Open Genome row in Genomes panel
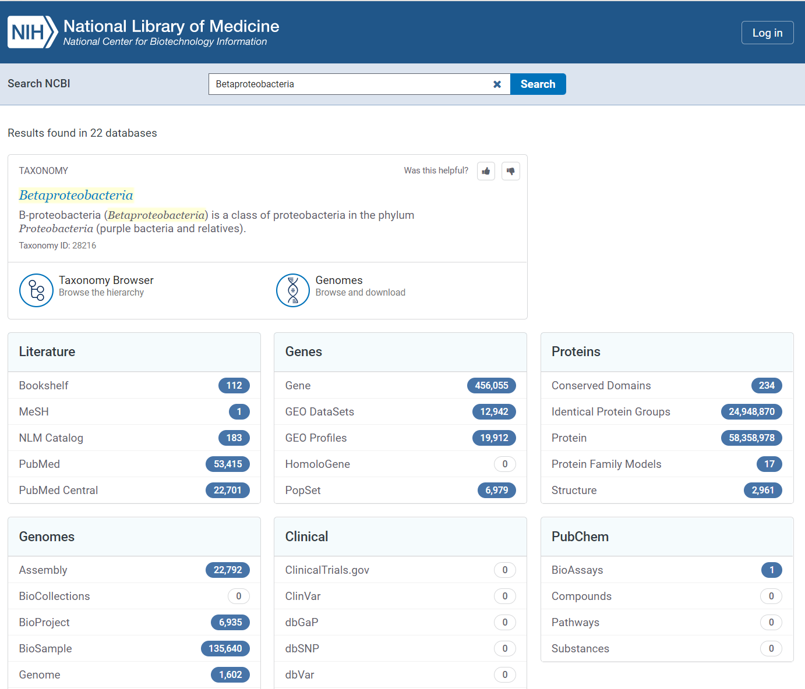This screenshot has width=805, height=689. (134, 674)
